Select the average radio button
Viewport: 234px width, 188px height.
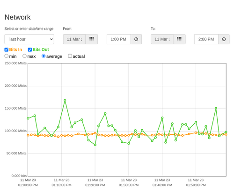pos(44,56)
